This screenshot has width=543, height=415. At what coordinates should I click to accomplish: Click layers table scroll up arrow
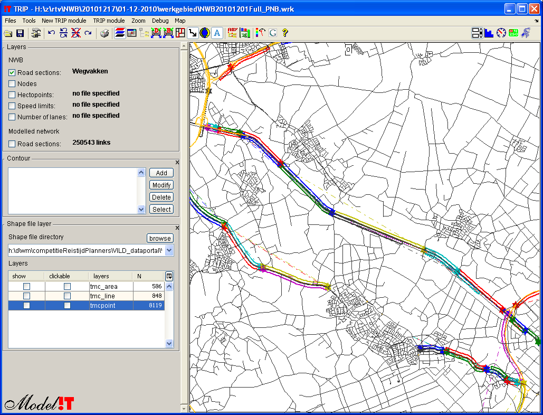(169, 286)
